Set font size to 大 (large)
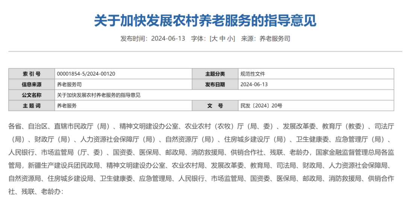This screenshot has height=198, width=406. (214, 39)
